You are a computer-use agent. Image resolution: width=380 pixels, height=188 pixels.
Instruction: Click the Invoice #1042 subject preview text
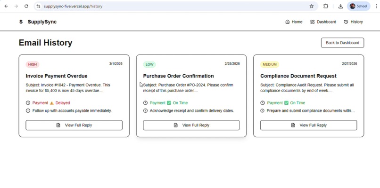tap(68, 88)
